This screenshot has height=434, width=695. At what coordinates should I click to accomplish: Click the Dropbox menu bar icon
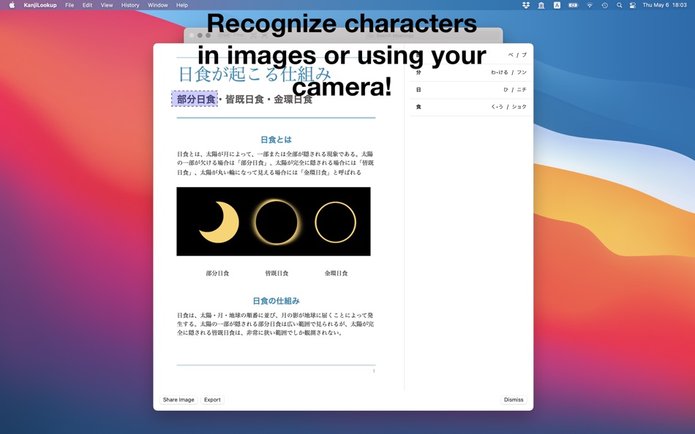coord(526,5)
